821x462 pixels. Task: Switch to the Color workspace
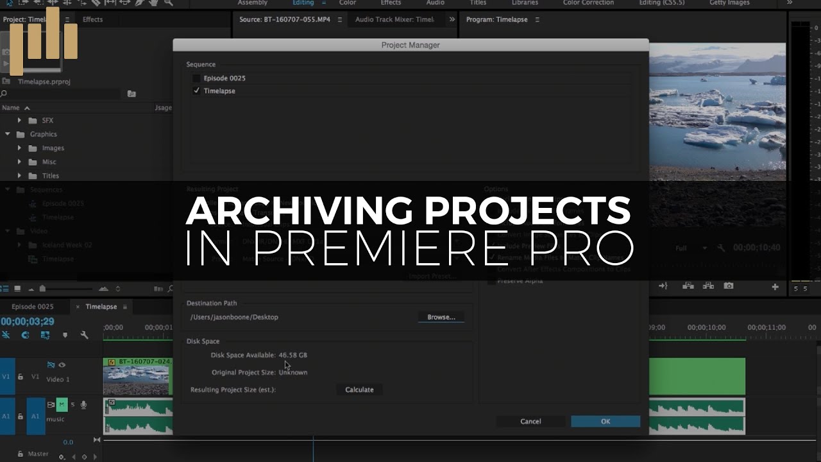(x=348, y=3)
